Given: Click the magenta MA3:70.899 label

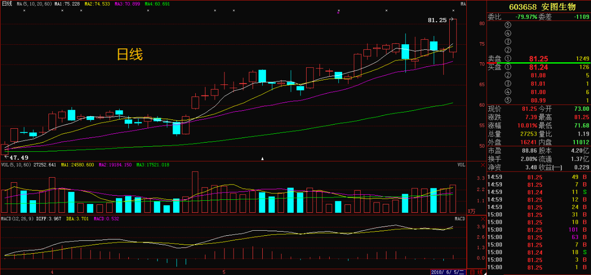Looking at the screenshot, I should [x=127, y=4].
